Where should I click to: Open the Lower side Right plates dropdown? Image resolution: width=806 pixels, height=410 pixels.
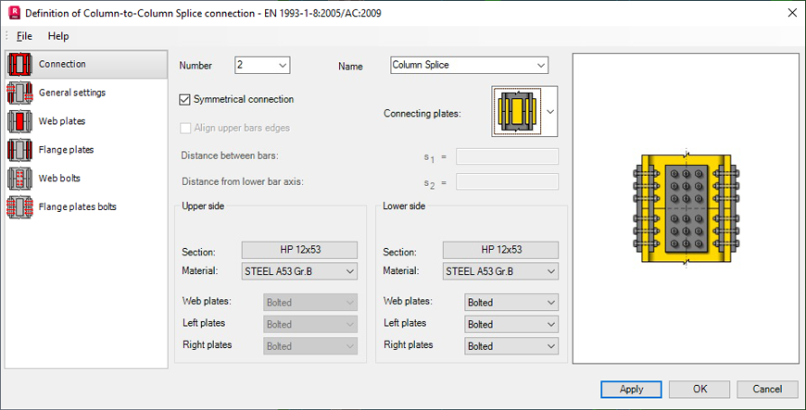coord(511,346)
